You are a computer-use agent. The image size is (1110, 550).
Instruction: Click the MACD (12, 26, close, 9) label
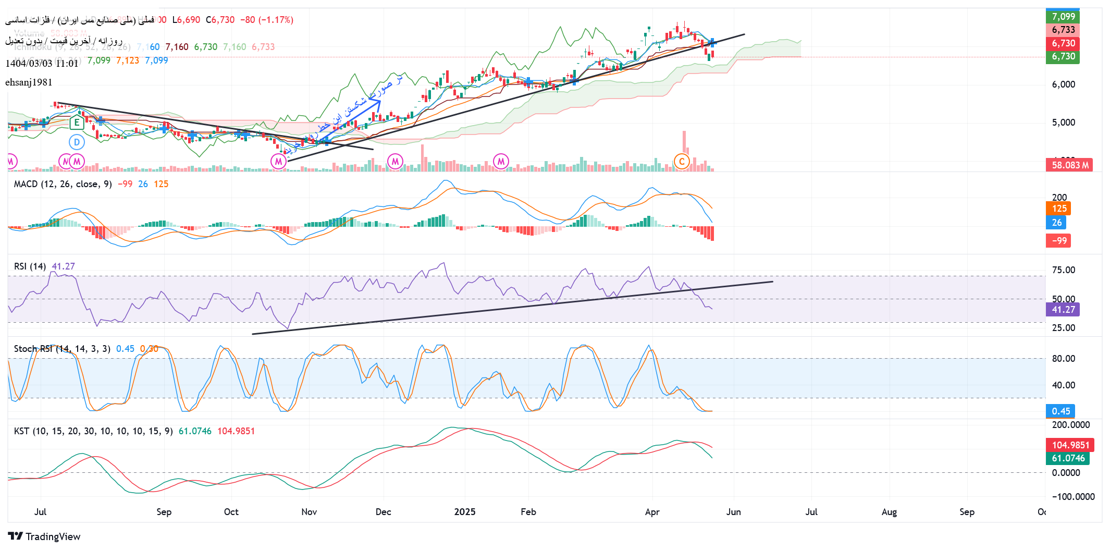[63, 184]
